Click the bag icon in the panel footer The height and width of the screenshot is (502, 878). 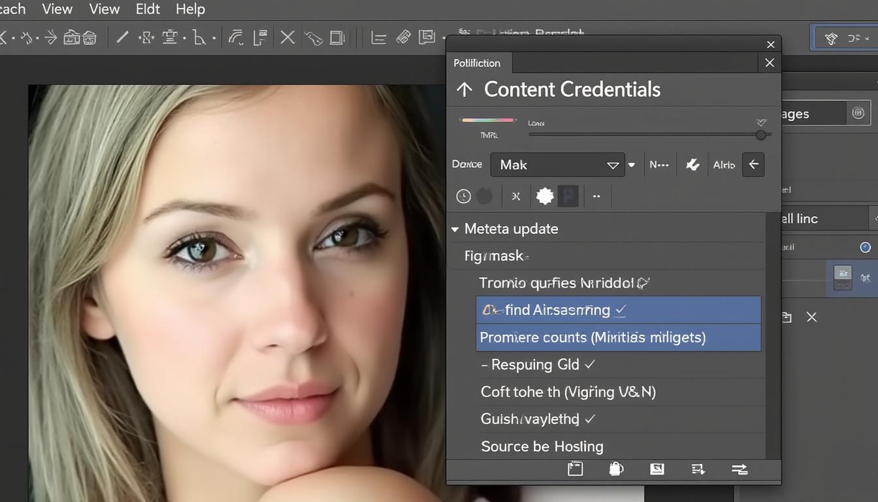[615, 469]
